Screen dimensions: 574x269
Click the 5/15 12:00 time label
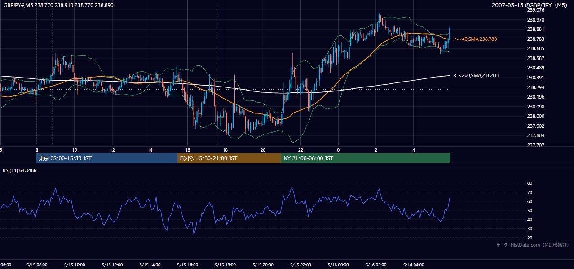coord(112,265)
